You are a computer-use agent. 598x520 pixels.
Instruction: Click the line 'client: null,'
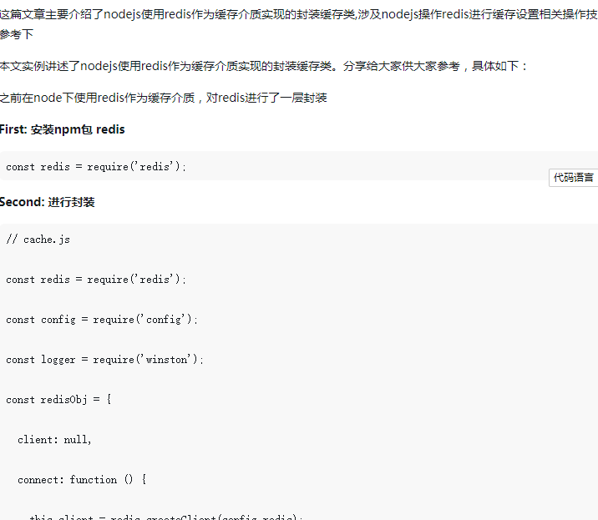54,440
